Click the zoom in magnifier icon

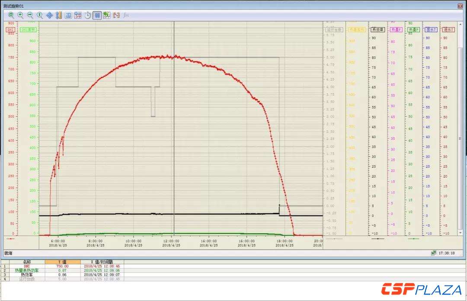coord(21,15)
